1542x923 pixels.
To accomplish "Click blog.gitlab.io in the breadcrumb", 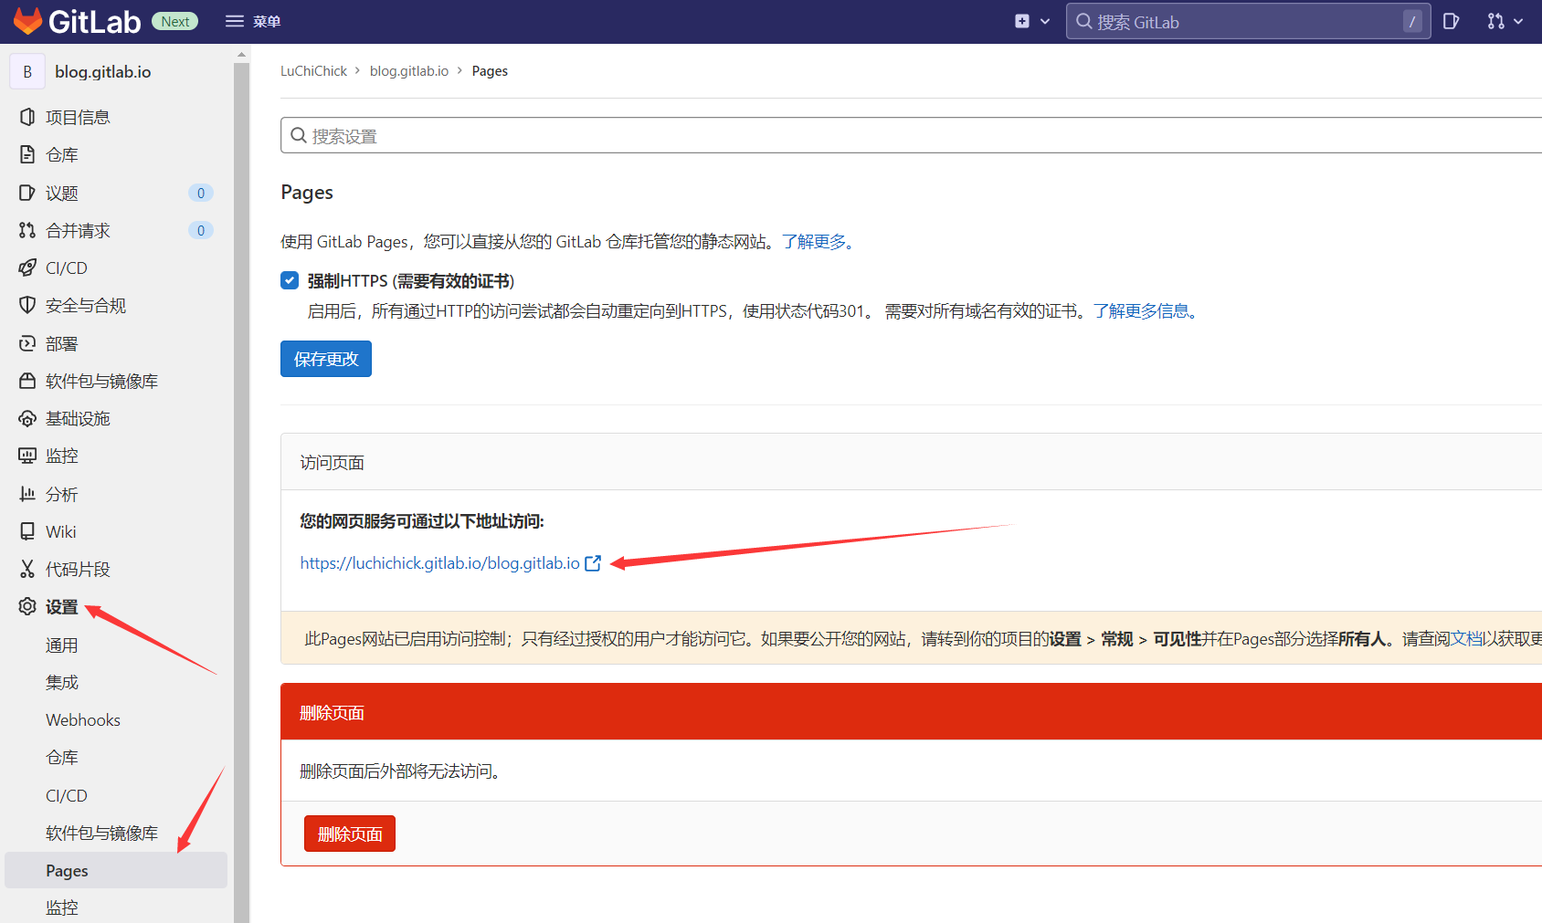I will pyautogui.click(x=409, y=70).
